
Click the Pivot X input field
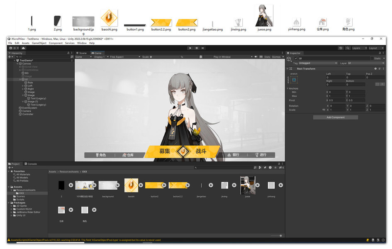tap(337, 100)
